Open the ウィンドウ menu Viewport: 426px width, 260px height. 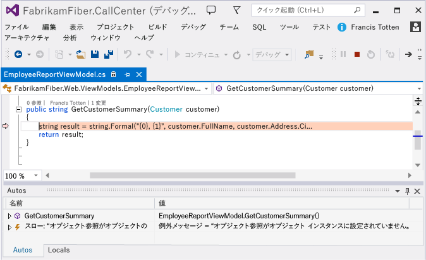[106, 38]
